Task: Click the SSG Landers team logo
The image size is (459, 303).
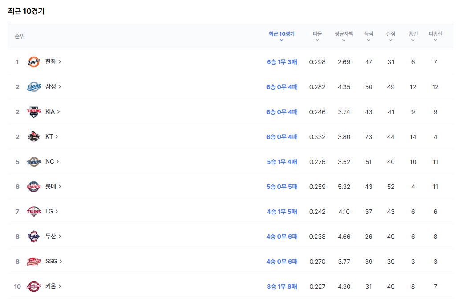Action: [34, 261]
